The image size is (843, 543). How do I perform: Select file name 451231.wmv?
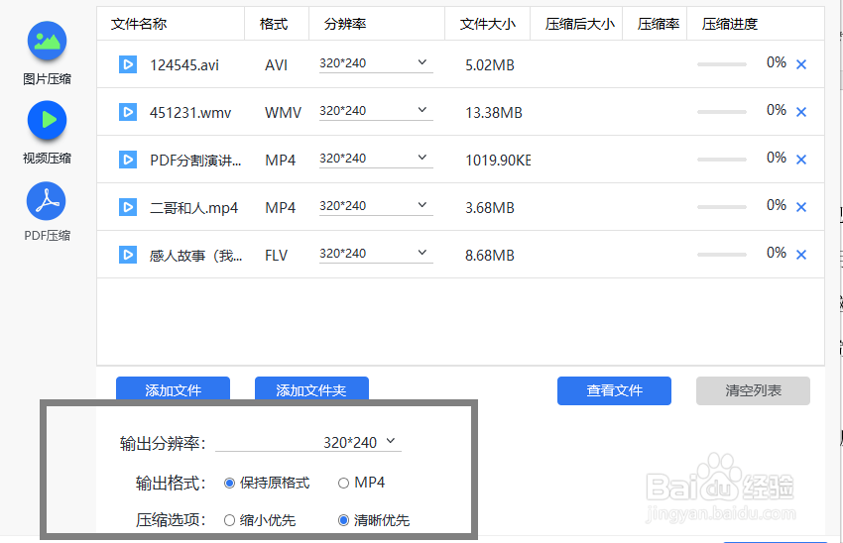190,113
